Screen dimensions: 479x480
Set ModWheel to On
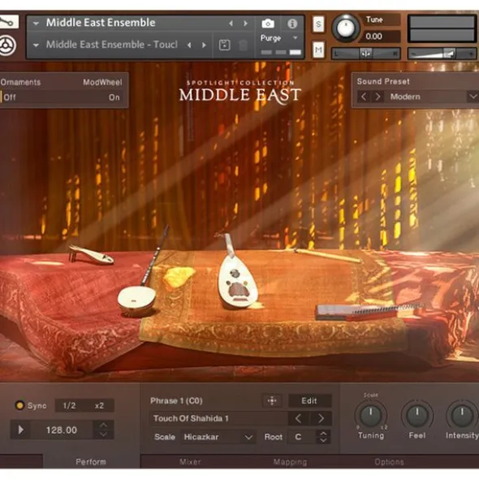[x=114, y=97]
